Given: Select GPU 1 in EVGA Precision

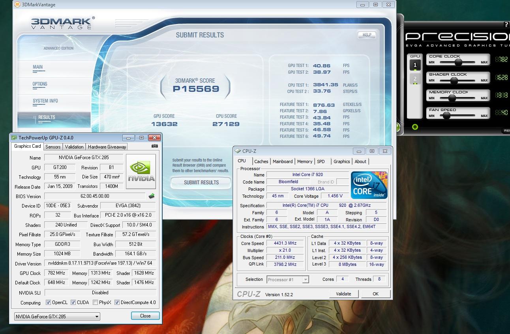Looking at the screenshot, I should (415, 65).
